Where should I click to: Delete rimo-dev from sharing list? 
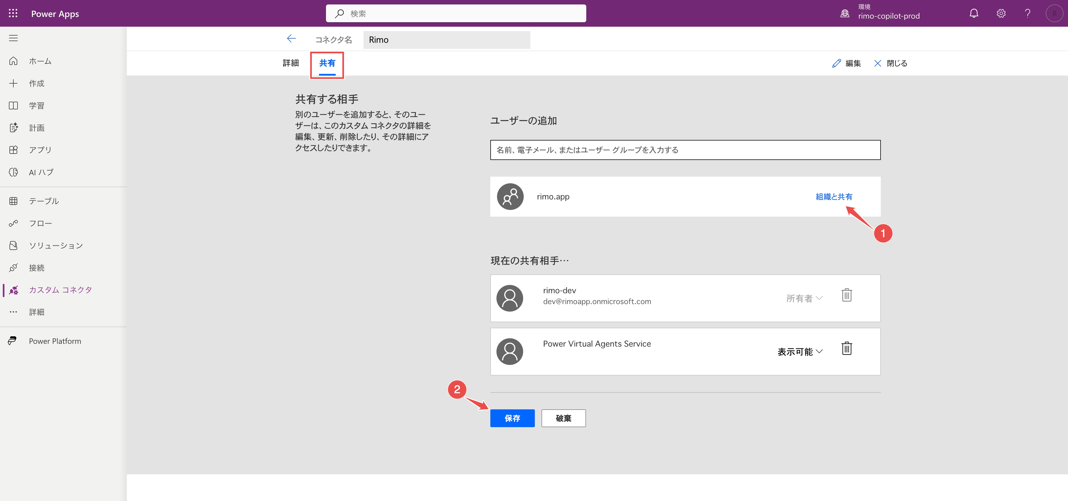click(x=846, y=295)
